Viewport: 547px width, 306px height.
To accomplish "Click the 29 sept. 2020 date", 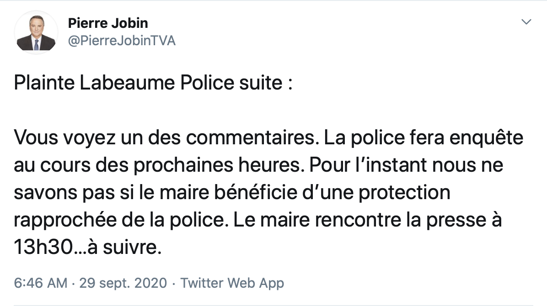I will (x=123, y=283).
